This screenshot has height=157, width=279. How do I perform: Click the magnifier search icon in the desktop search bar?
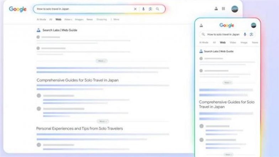pyautogui.click(x=157, y=9)
